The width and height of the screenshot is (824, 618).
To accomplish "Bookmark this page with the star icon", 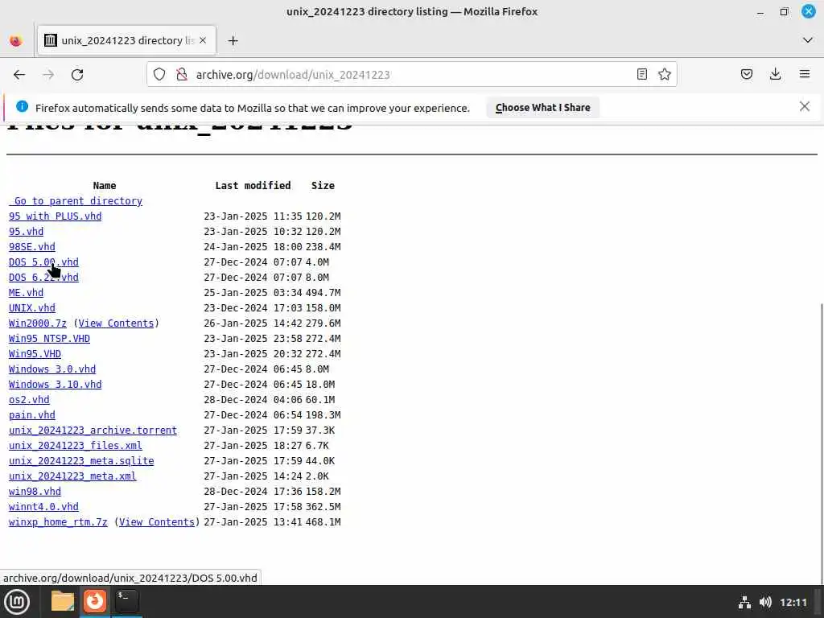I will 664,74.
